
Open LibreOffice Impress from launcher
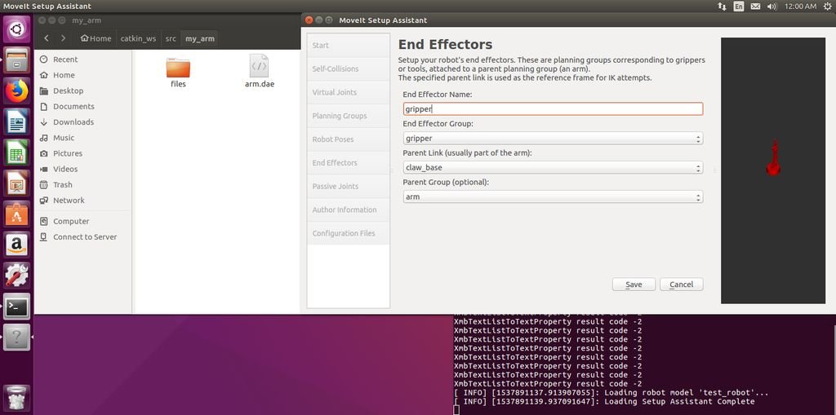point(17,183)
